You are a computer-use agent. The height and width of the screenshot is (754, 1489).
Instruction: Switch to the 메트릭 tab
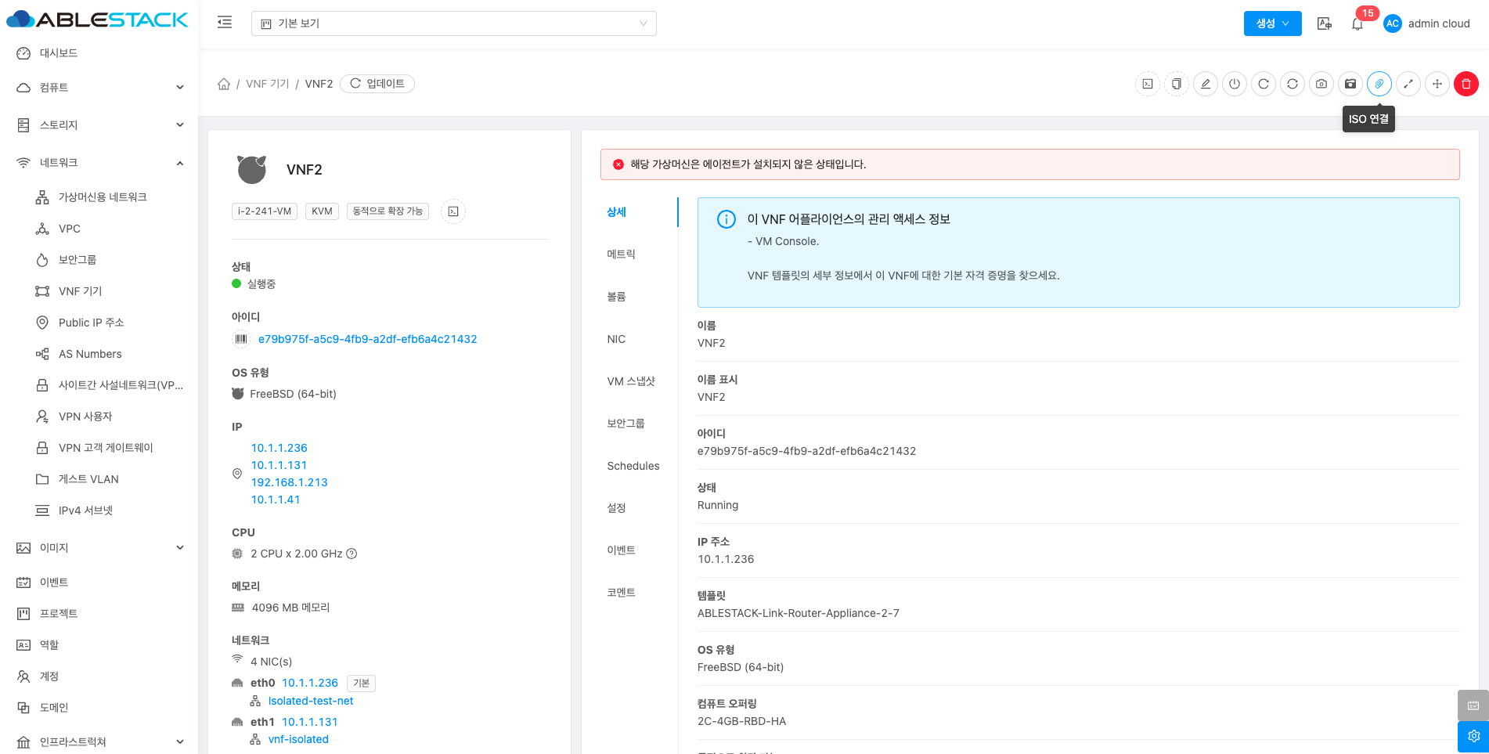(x=621, y=254)
